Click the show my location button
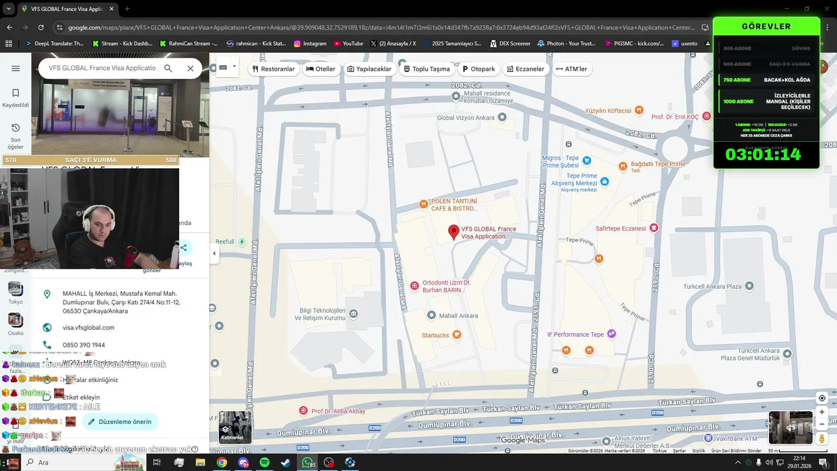 coord(822,398)
